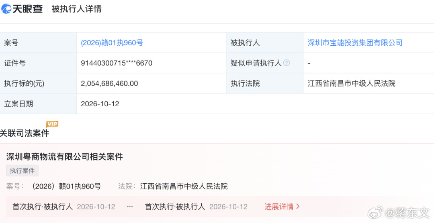Click the VIP badge above 关联司法案件
This screenshot has height=223, width=434.
(52, 124)
